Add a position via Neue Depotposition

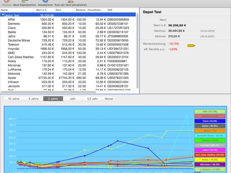click(25, 4)
